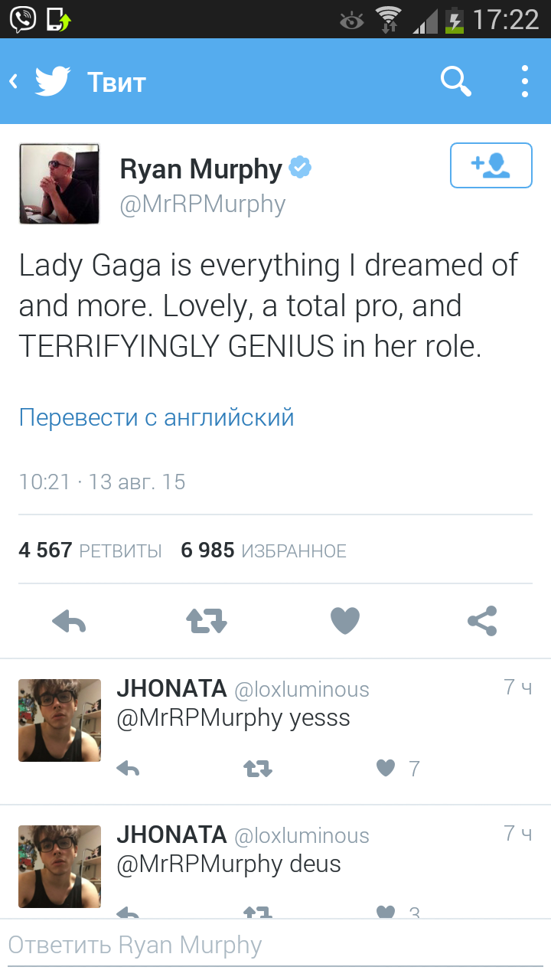Open the three-dot overflow menu

pos(525,81)
